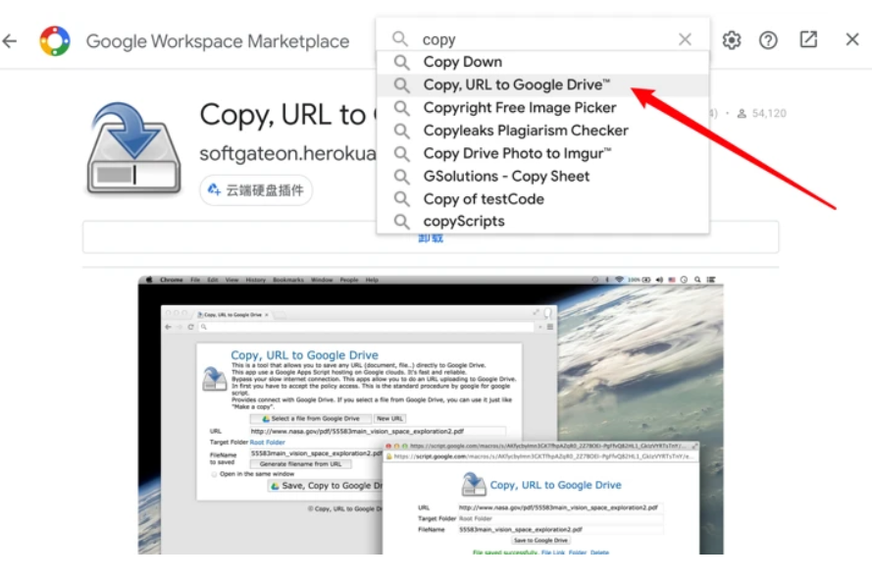Close the Marketplace dialog
Image resolution: width=872 pixels, height=583 pixels.
tap(852, 39)
